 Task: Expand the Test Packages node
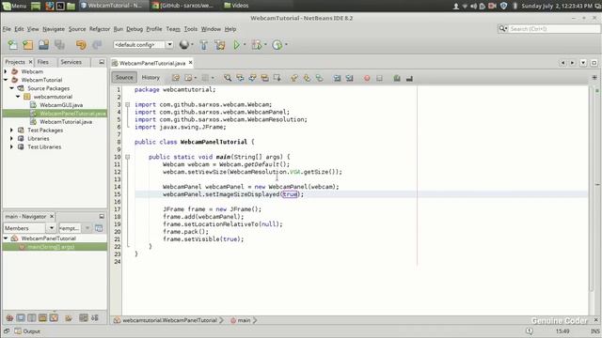click(x=11, y=131)
